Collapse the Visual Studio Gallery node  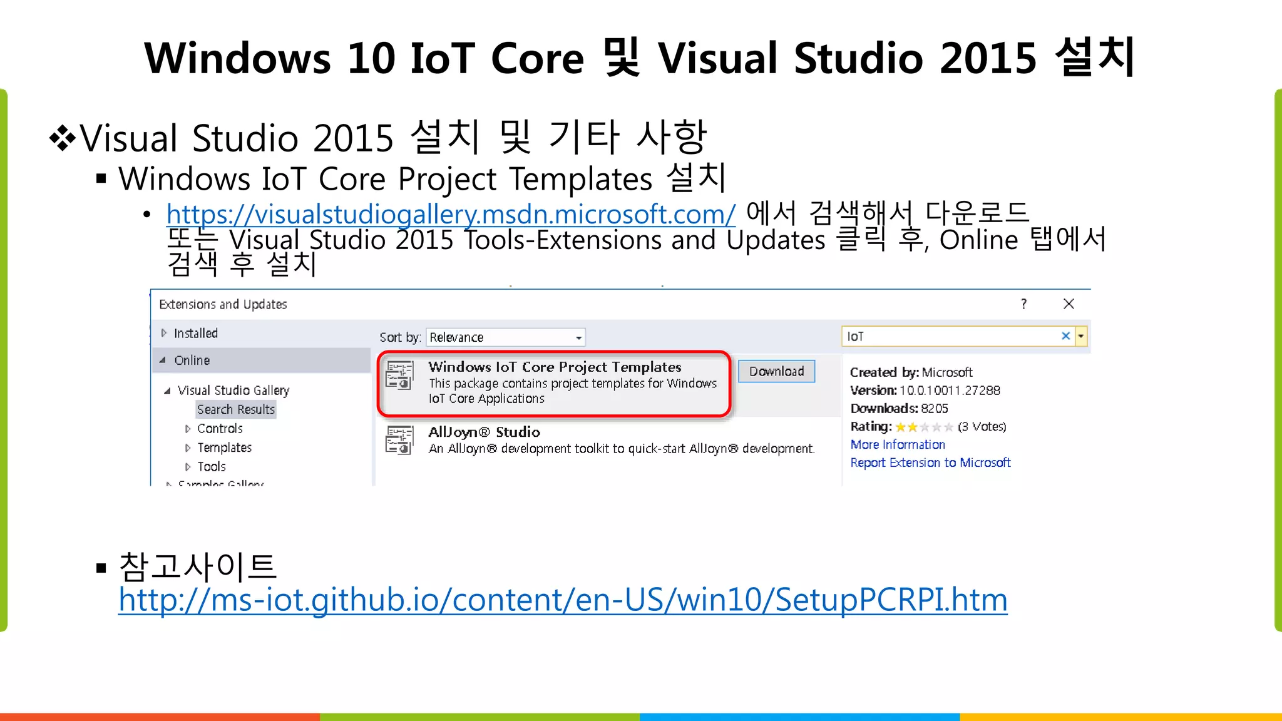coord(167,391)
